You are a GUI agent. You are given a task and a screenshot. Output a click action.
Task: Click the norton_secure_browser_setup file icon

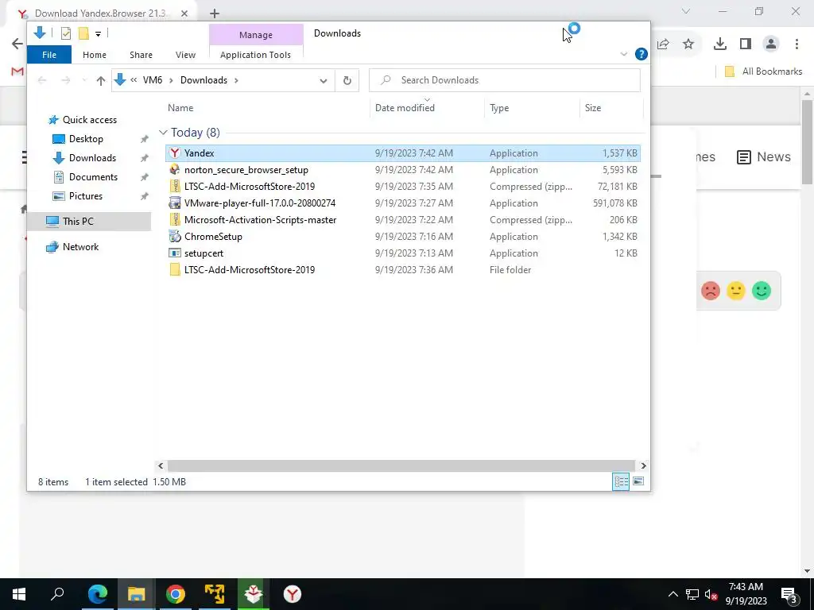tap(175, 170)
